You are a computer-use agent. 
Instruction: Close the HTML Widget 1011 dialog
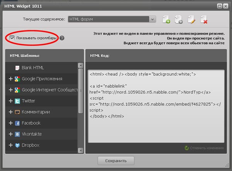pos(226,5)
